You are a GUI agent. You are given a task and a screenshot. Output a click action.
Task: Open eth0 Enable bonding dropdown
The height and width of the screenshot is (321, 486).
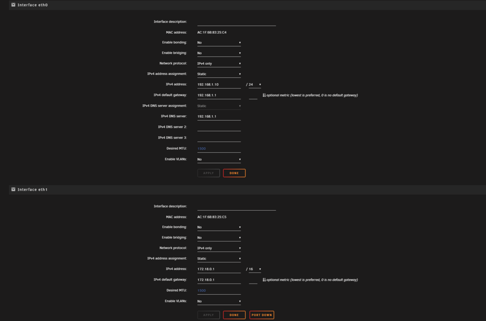coord(219,43)
